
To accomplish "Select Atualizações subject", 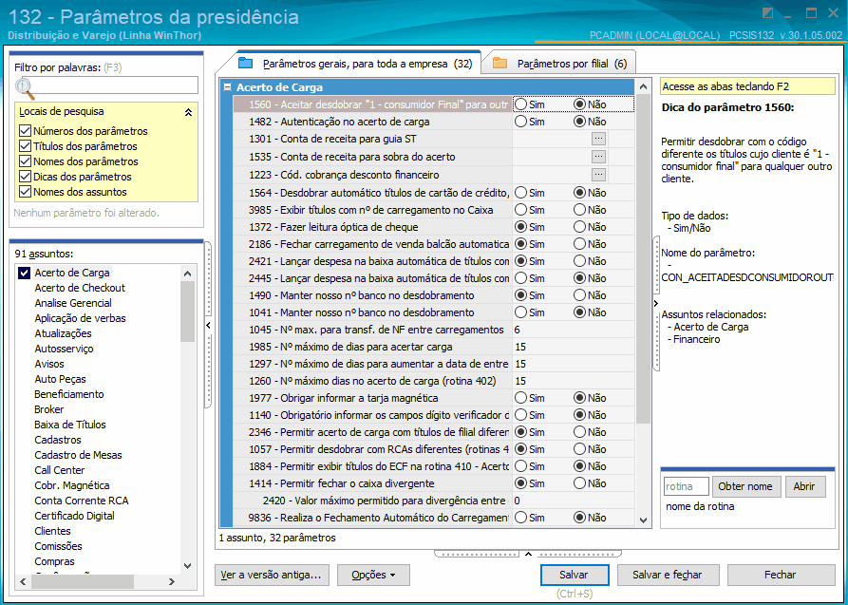I will point(63,333).
